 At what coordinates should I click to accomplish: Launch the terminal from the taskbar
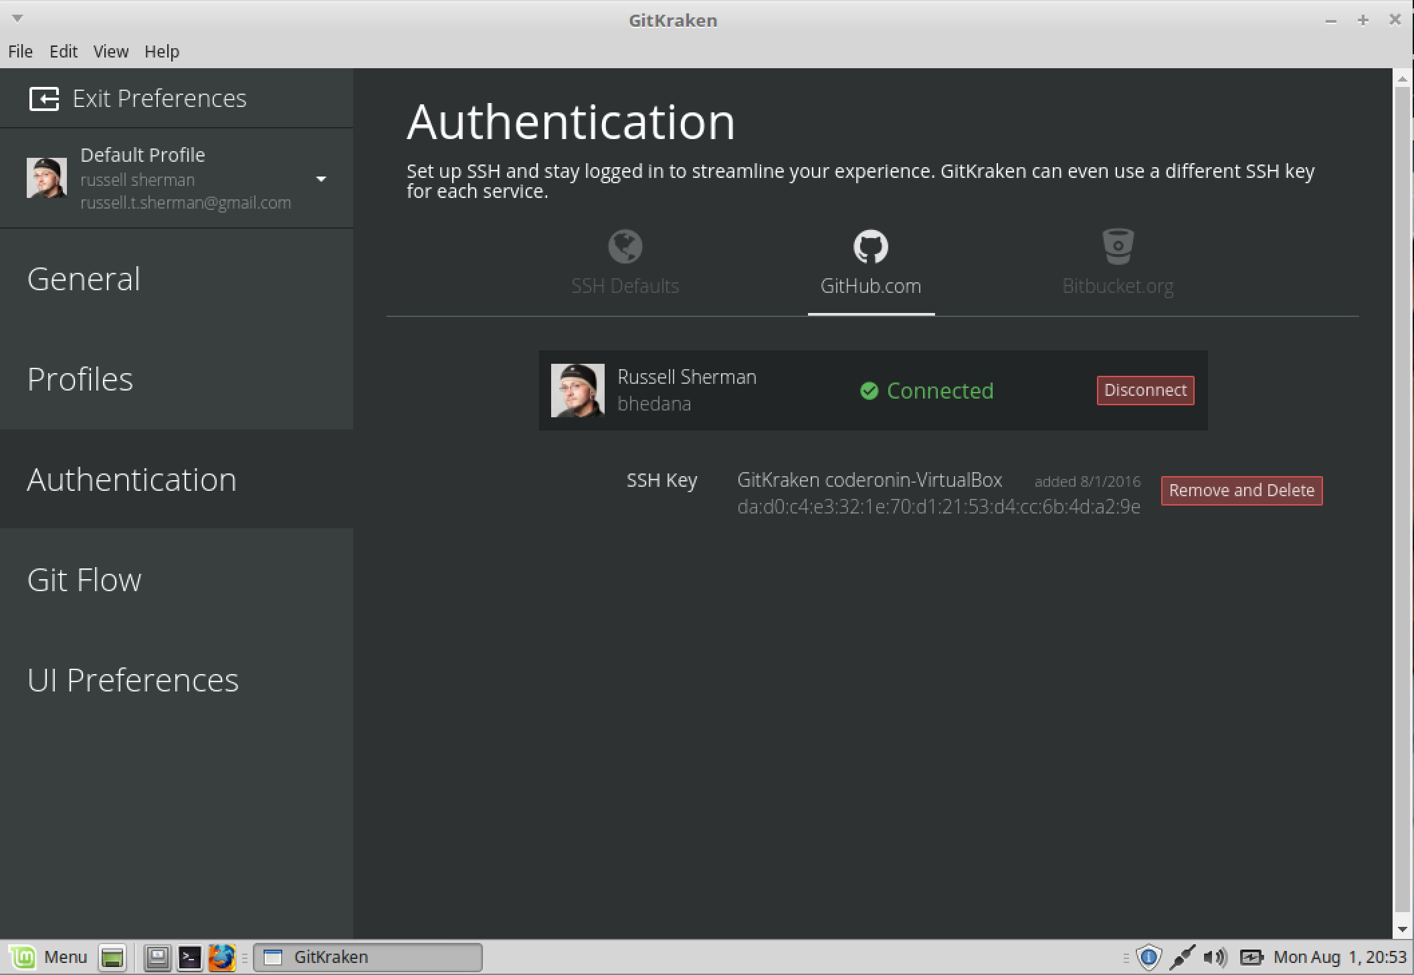pyautogui.click(x=190, y=958)
